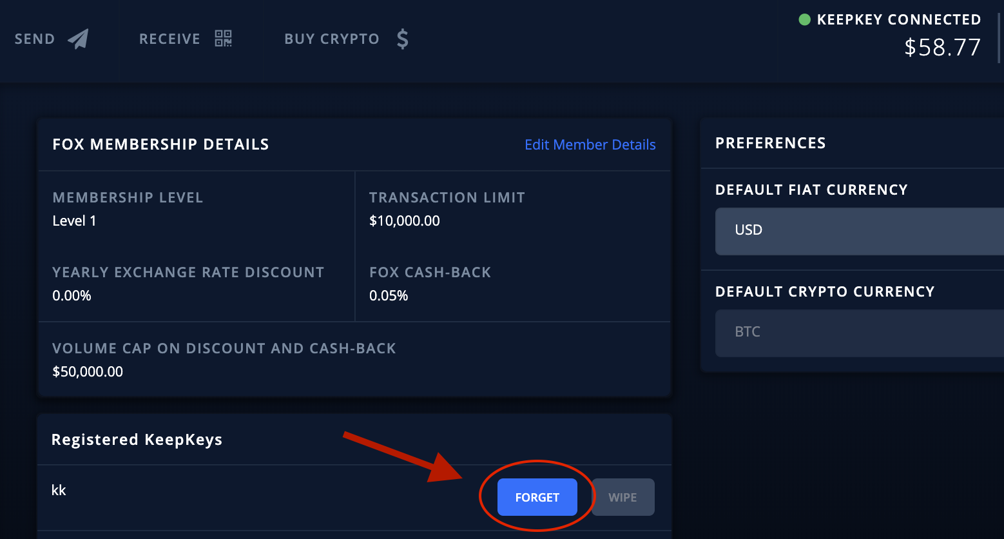Open the Send menu item
Viewport: 1004px width, 539px height.
[x=52, y=39]
